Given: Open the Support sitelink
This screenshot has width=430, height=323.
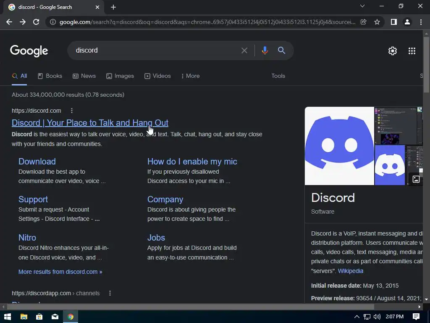Looking at the screenshot, I should [x=33, y=199].
